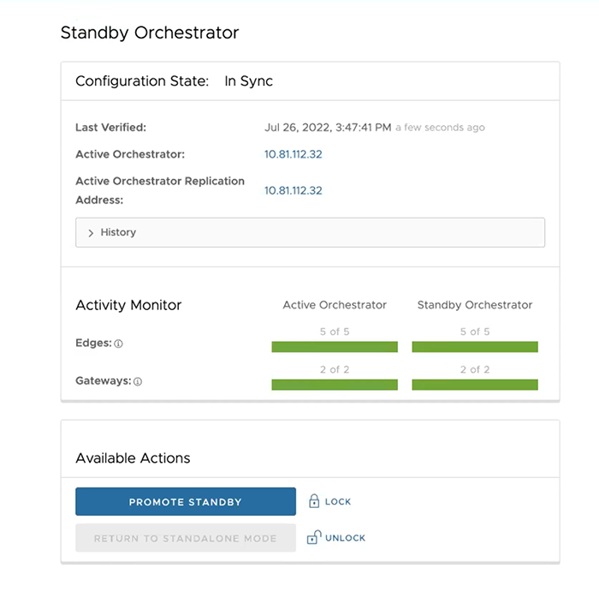This screenshot has height=592, width=599.
Task: Click the Standby Orchestrator Edges progress bar
Action: pos(475,347)
